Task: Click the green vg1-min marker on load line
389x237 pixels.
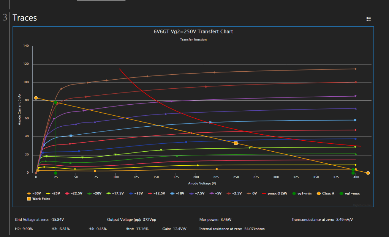Action: coord(55,102)
